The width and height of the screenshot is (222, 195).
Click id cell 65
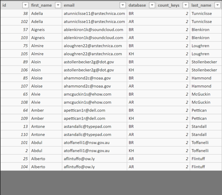(15, 94)
